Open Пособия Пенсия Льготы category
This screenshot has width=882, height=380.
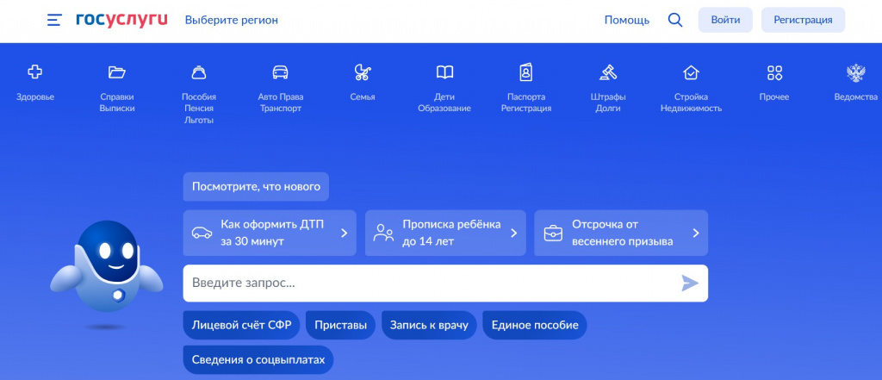(x=198, y=72)
